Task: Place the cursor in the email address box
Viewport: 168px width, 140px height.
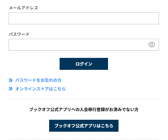Action: [x=84, y=18]
